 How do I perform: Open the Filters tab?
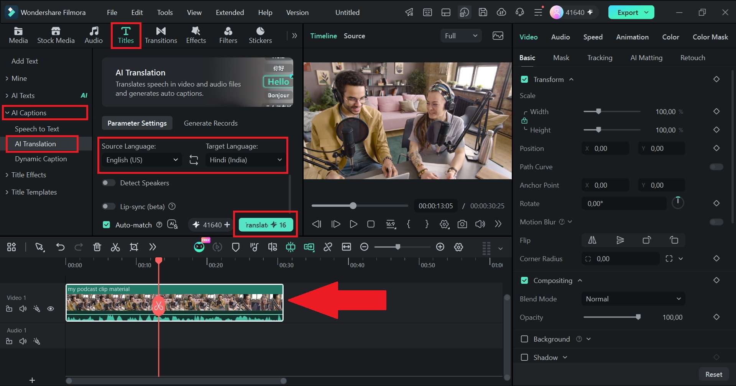point(228,35)
